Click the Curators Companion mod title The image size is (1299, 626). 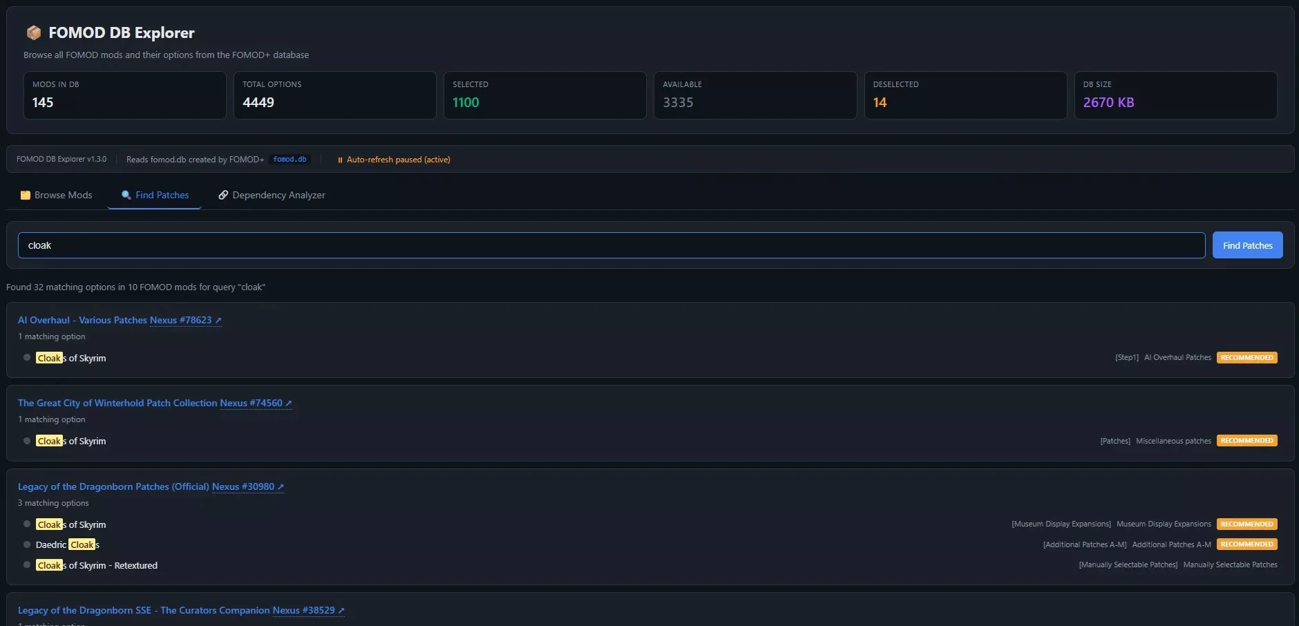[x=144, y=610]
